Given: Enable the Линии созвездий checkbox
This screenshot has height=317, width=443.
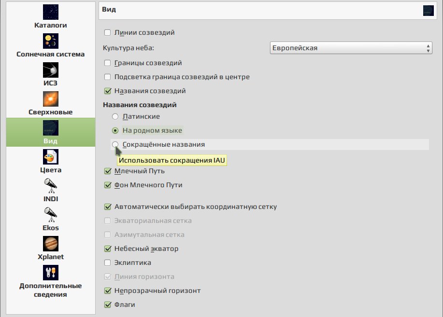Looking at the screenshot, I should click(107, 32).
